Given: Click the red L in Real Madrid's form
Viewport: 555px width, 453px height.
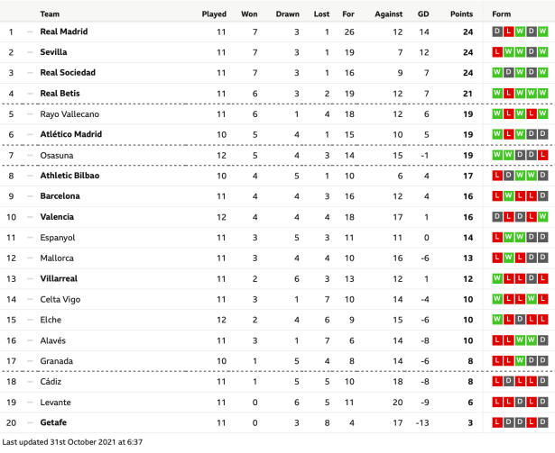Looking at the screenshot, I should tap(509, 32).
